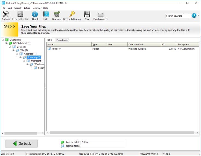Image resolution: width=201 pixels, height=156 pixels.
Task: Select Deleted (1) in the tree
Action: [x=15, y=40]
